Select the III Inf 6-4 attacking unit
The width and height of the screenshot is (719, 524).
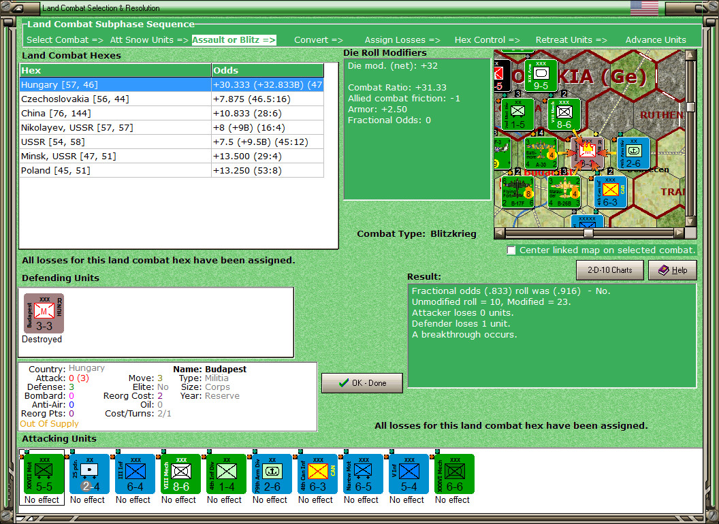[x=135, y=474]
